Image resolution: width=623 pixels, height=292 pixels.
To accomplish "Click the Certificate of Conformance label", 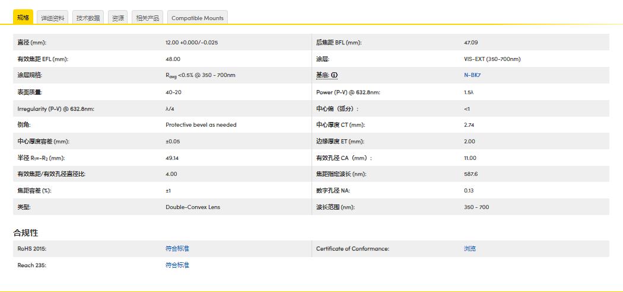I will (x=353, y=249).
